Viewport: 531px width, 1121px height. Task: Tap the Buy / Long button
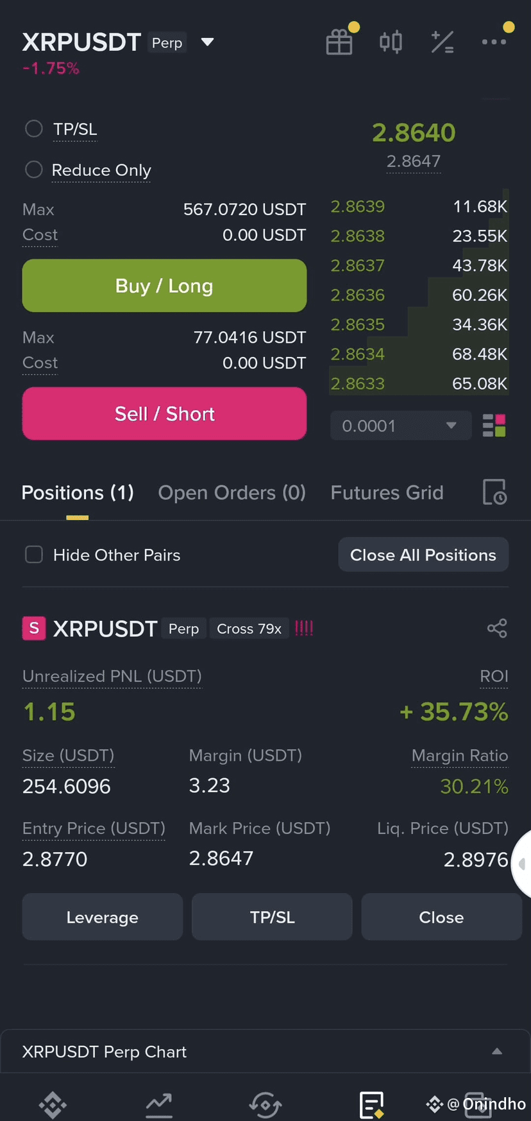[x=164, y=286]
